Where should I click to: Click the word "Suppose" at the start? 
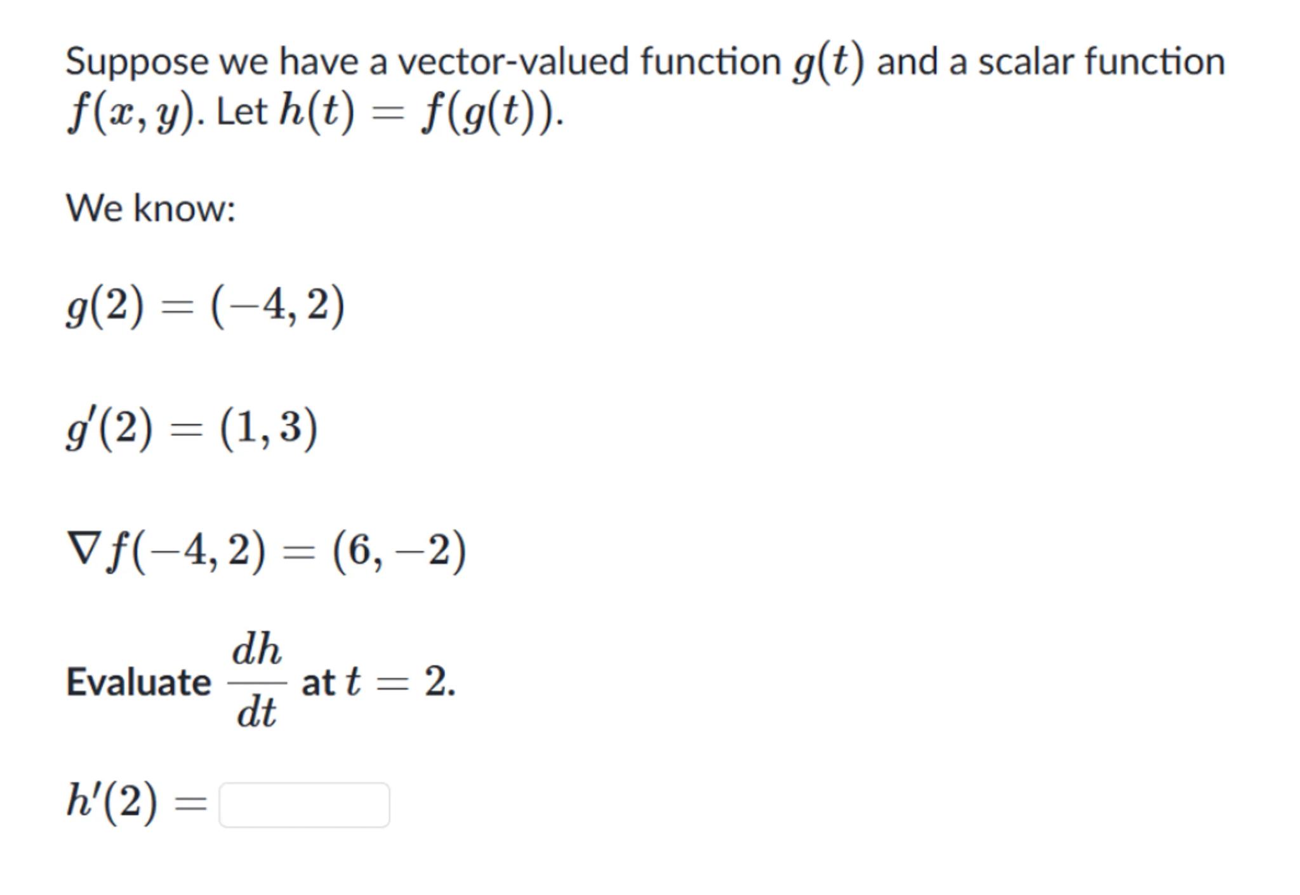click(136, 62)
